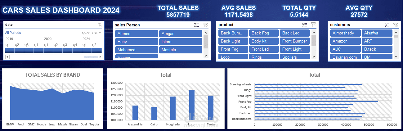Screen dimensions: 403x131
Task: Select Islam sales person
Action: coord(181,42)
